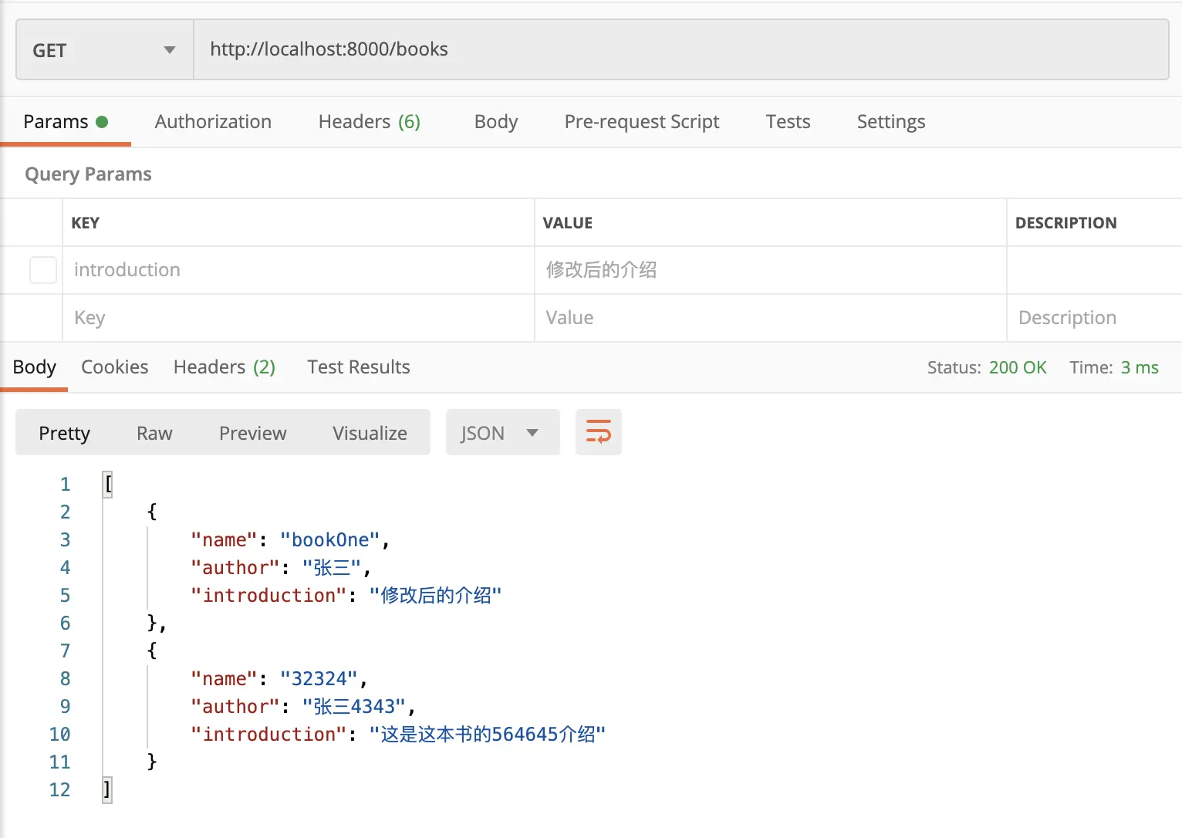Switch response view to Raw

154,433
